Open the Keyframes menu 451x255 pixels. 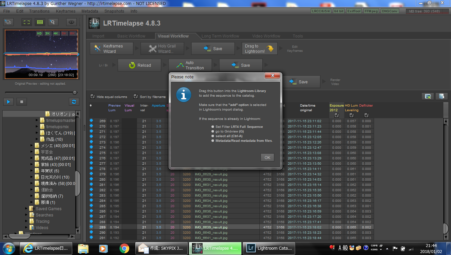click(66, 11)
